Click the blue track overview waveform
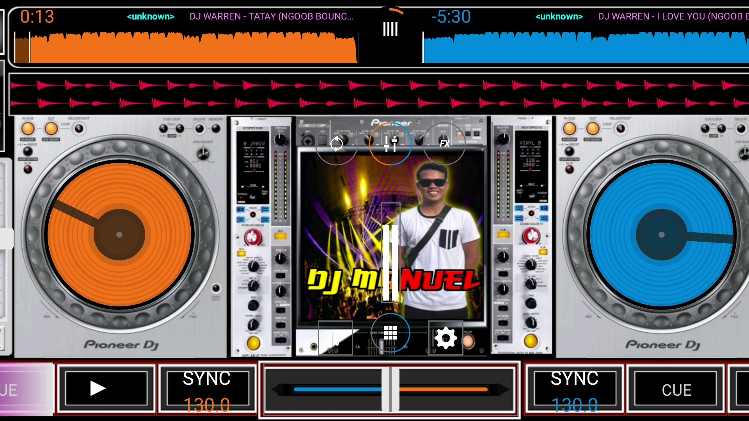Image resolution: width=749 pixels, height=421 pixels. tap(586, 47)
